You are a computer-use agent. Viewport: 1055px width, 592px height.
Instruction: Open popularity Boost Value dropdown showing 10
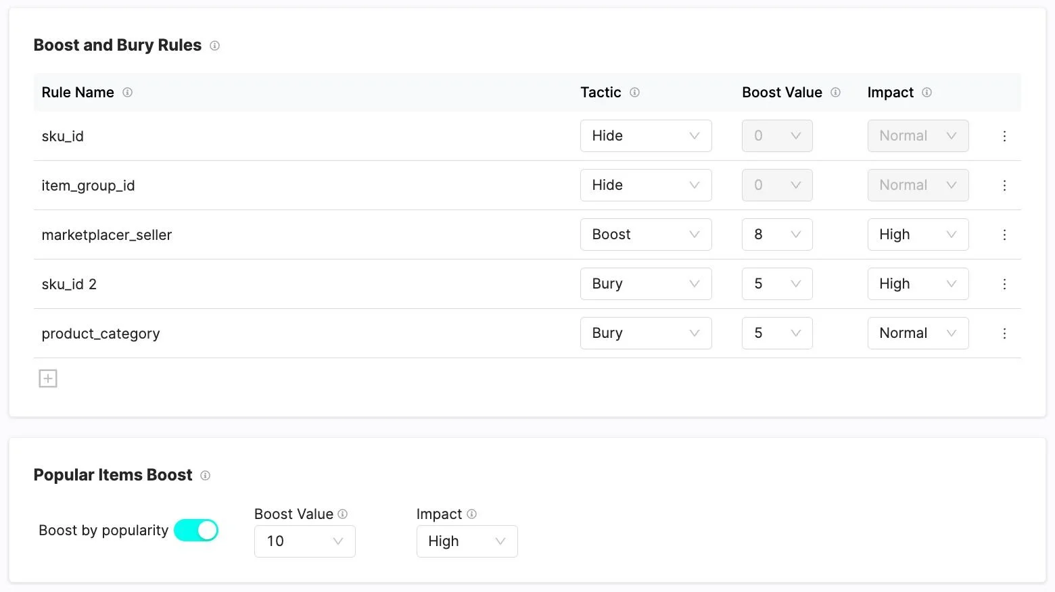point(304,541)
